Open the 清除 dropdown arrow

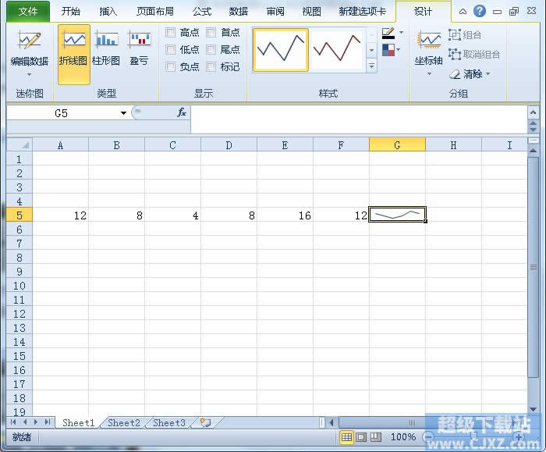(x=487, y=74)
